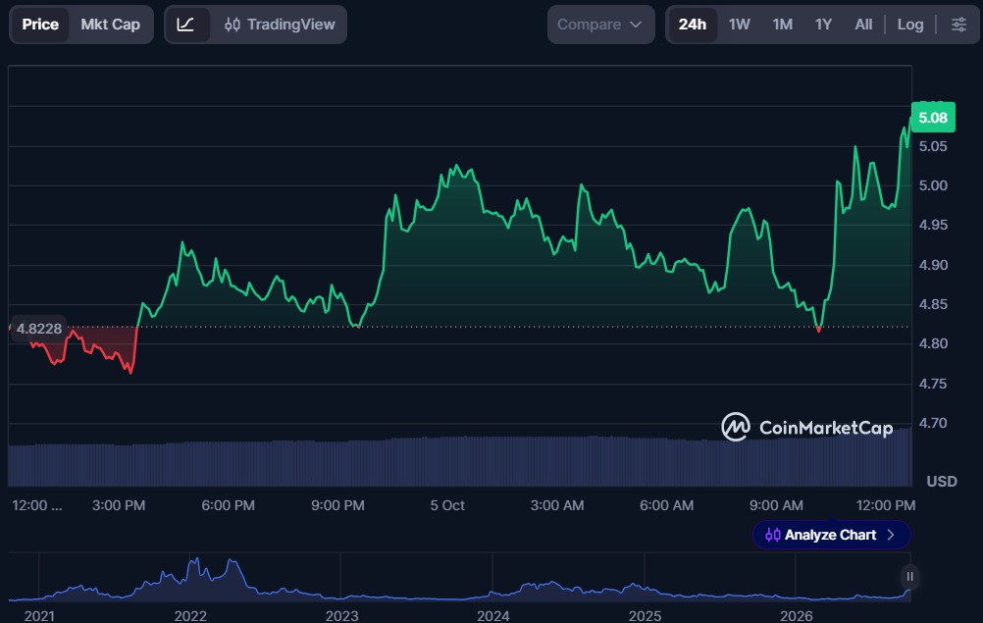Image resolution: width=983 pixels, height=623 pixels.
Task: Open chart settings sliders icon
Action: click(958, 25)
